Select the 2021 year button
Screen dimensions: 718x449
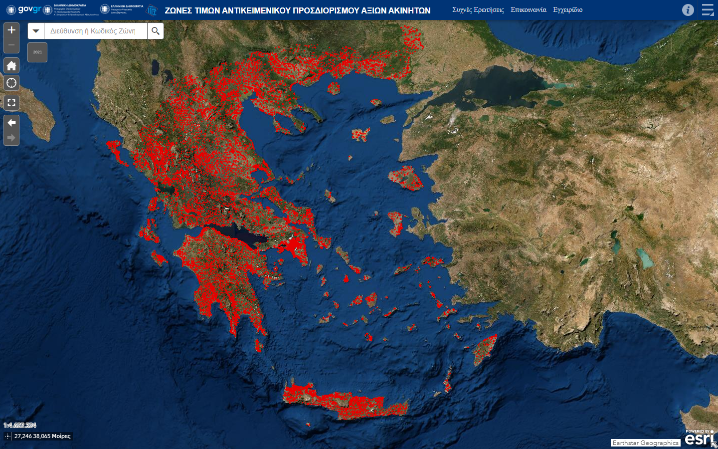(x=37, y=52)
